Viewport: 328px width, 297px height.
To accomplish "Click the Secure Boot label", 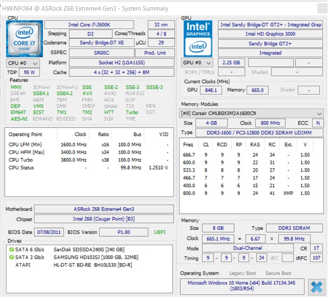I will click(278, 273).
